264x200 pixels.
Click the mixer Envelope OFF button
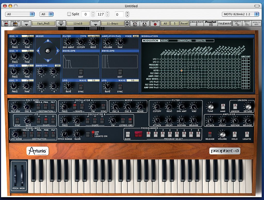[58, 66]
